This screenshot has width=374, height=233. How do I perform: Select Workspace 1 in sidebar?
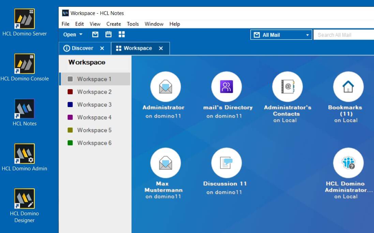click(95, 79)
